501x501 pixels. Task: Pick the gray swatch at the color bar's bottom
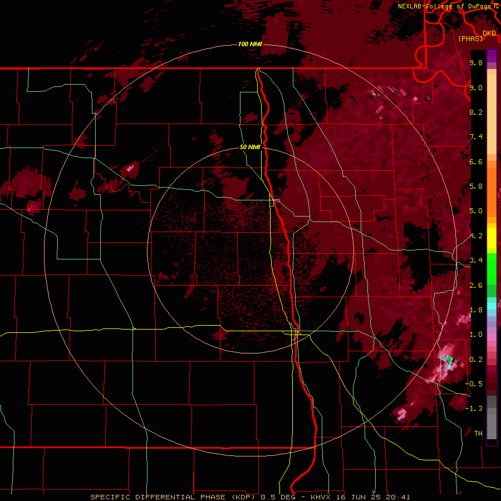point(492,426)
